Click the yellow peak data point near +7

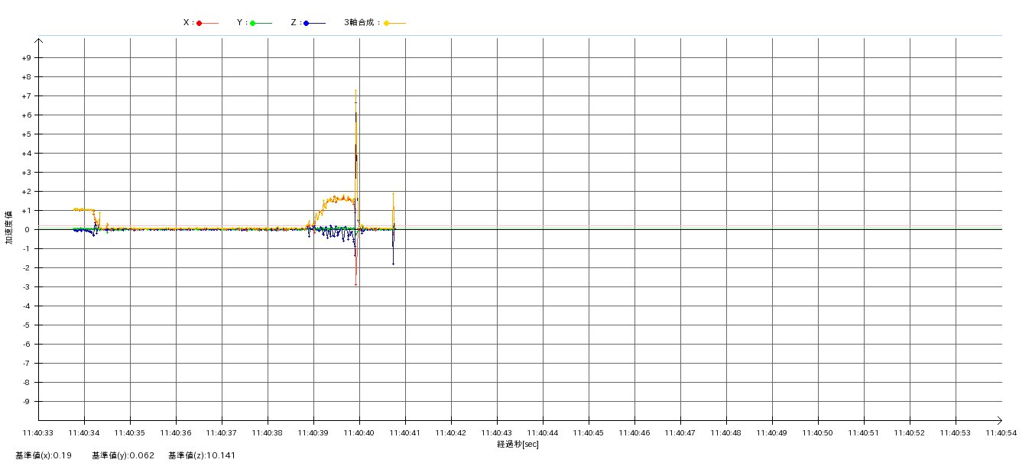355,91
